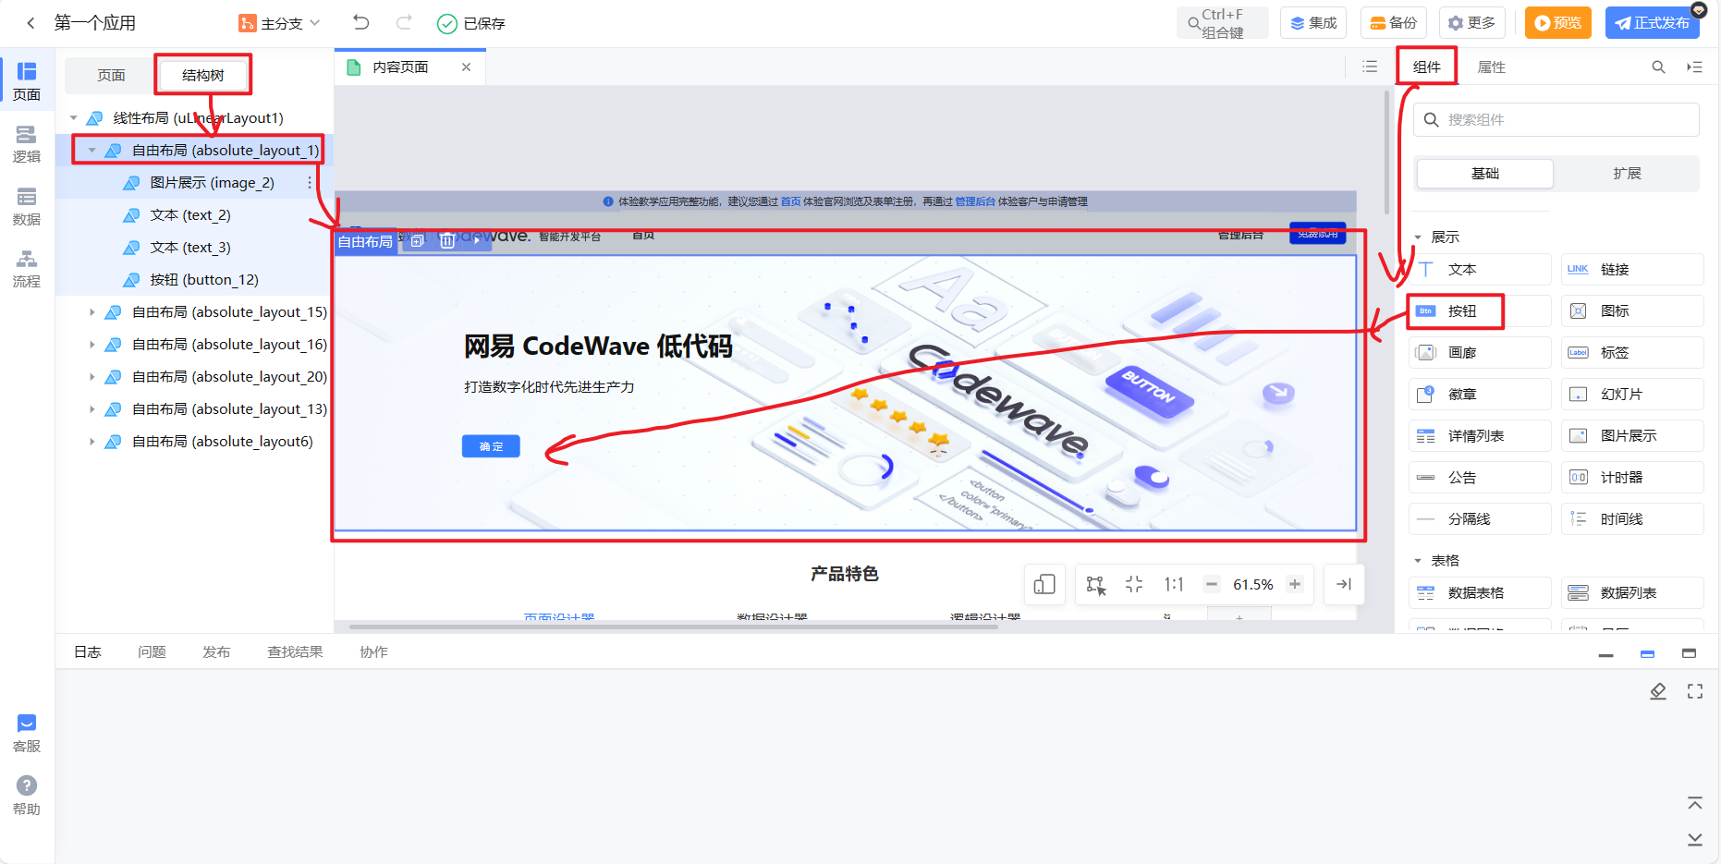Click the 集成 button
Viewport: 1721px width, 864px height.
tap(1313, 23)
